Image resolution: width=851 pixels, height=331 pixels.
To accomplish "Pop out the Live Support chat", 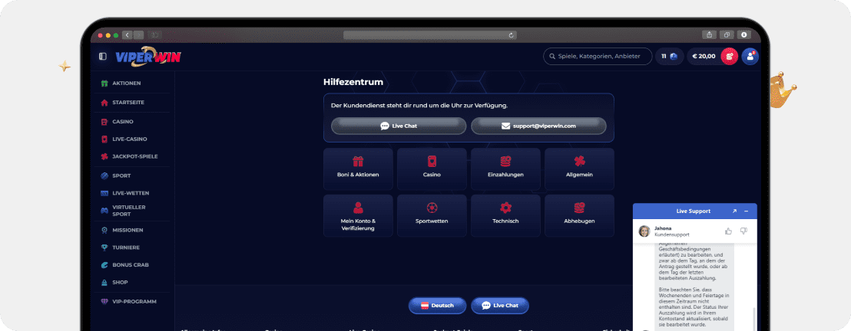I will [734, 211].
